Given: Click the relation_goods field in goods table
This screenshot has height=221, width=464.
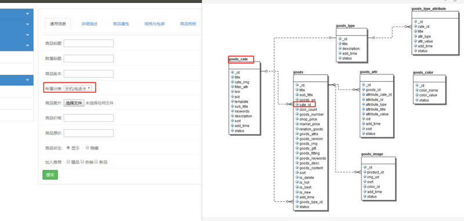Looking at the screenshot, I should [311, 129].
